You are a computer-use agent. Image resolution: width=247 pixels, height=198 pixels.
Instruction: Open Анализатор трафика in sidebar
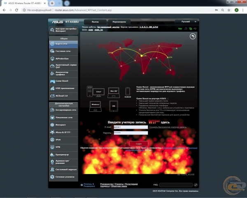point(63,73)
